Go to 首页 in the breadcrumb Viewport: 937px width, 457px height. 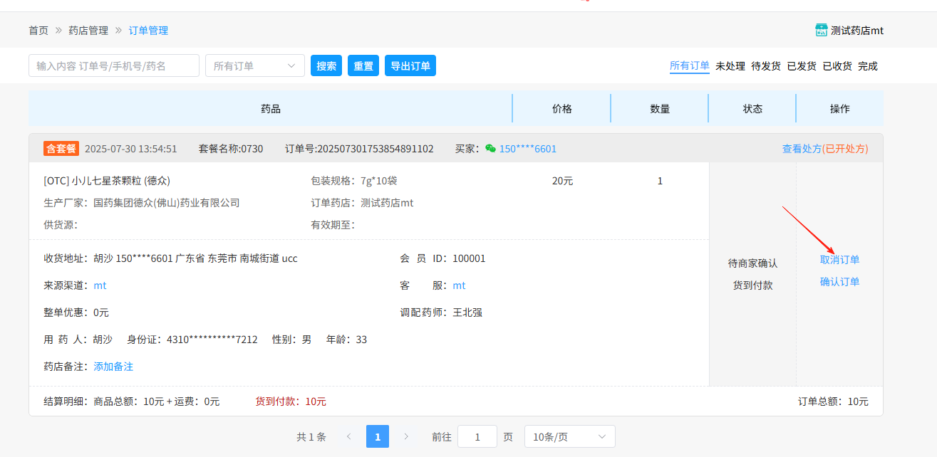[x=38, y=31]
